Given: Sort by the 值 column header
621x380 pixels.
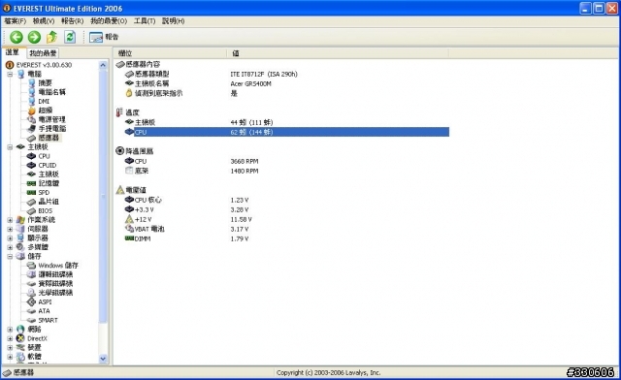Looking at the screenshot, I should [x=338, y=53].
